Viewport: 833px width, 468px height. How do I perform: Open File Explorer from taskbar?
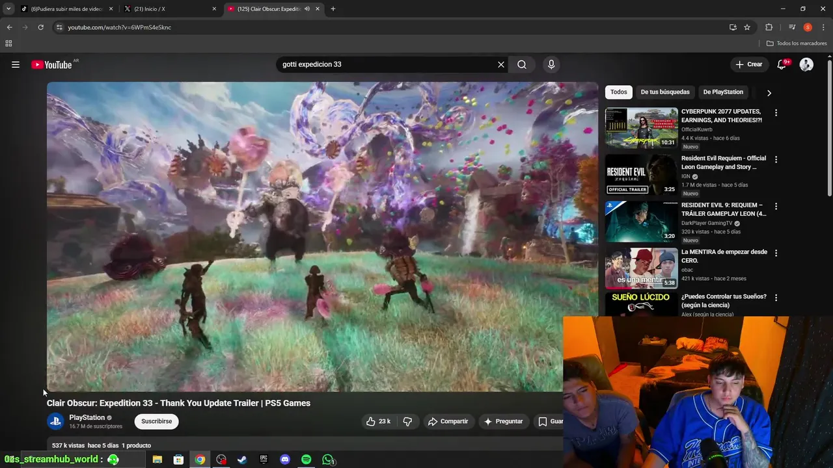tap(157, 460)
